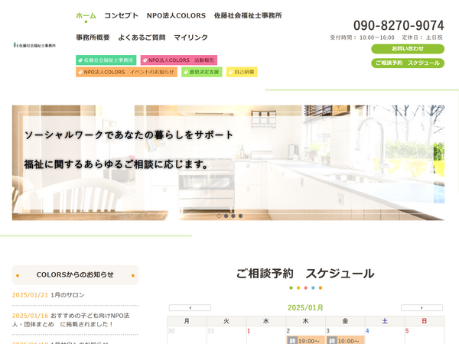Click the 木 column header
The image size is (459, 344).
point(305,321)
